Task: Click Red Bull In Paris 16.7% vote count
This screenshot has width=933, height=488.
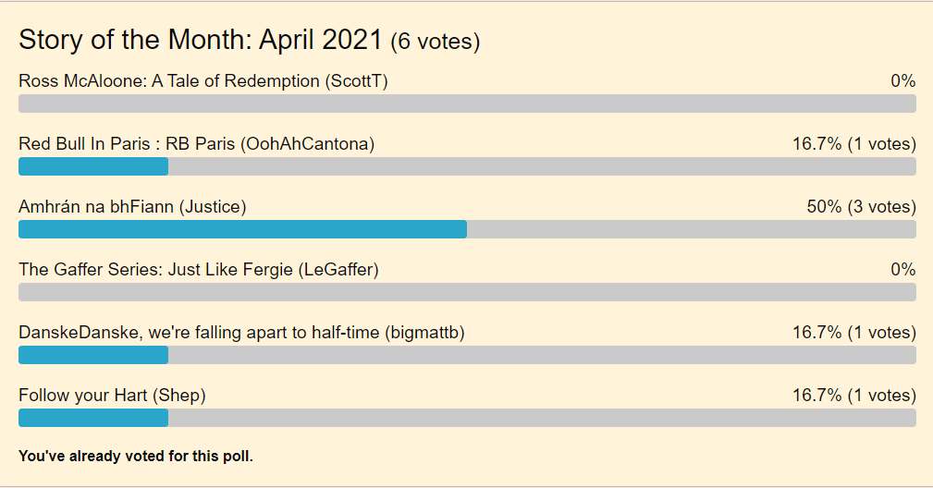Action: click(x=853, y=144)
